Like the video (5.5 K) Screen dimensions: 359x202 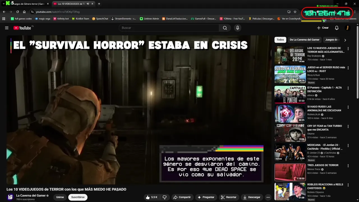152,197
